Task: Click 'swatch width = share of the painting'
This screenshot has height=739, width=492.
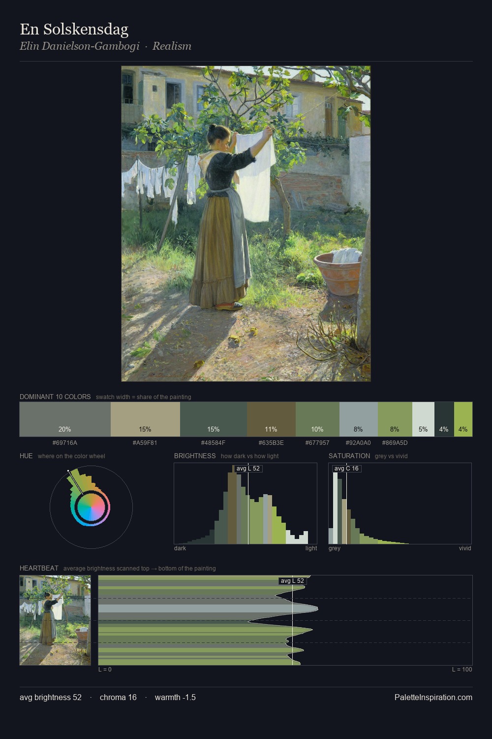Action: (x=144, y=397)
